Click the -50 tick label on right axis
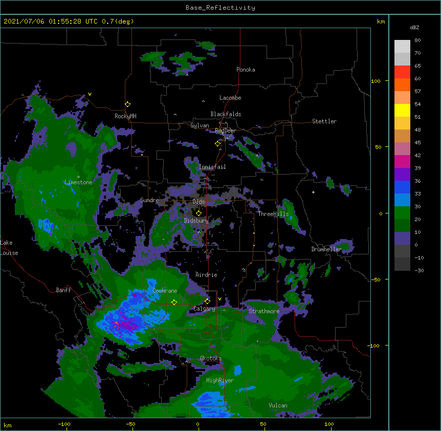This screenshot has width=441, height=431. 376,279
